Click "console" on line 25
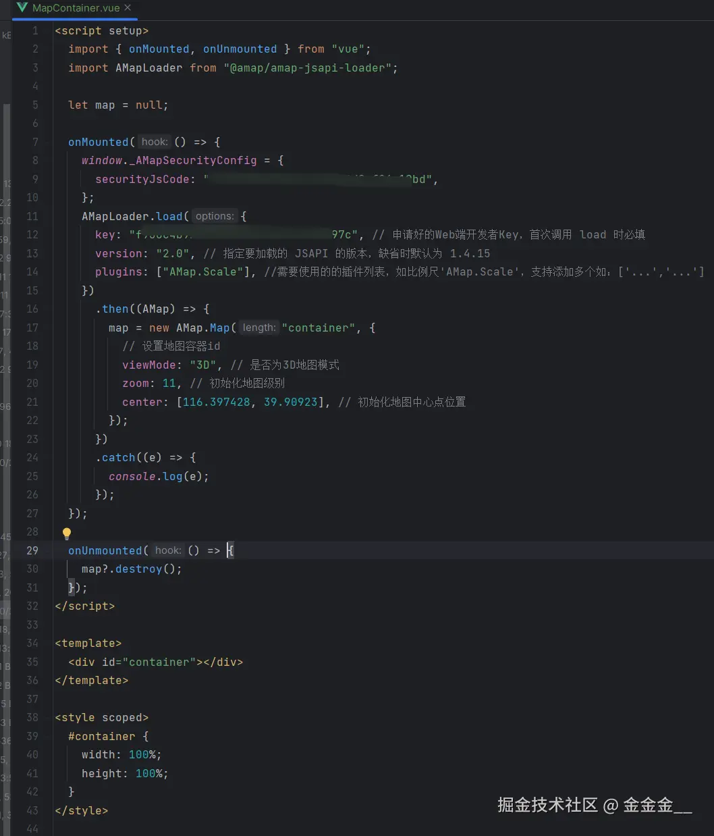 click(132, 476)
